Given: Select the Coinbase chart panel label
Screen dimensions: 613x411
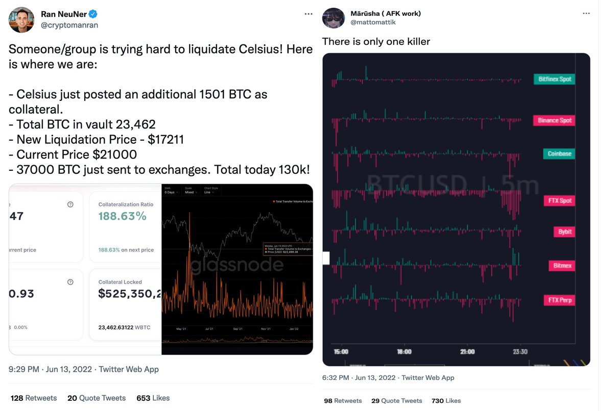Looking at the screenshot, I should [x=558, y=153].
